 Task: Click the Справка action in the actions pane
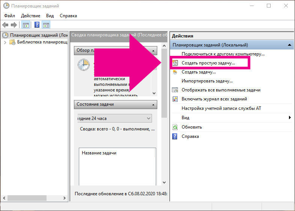pyautogui.click(x=190, y=136)
